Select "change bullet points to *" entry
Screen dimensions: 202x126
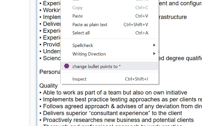pyautogui.click(x=96, y=66)
